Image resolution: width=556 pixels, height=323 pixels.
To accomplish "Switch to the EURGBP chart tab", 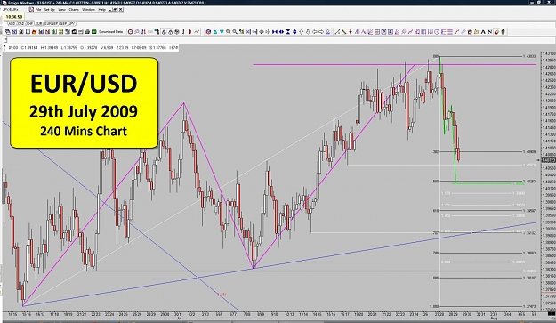I will tap(51, 24).
